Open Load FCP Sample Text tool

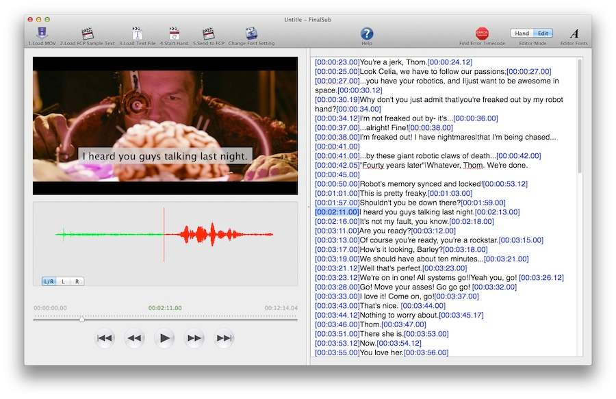pos(87,33)
